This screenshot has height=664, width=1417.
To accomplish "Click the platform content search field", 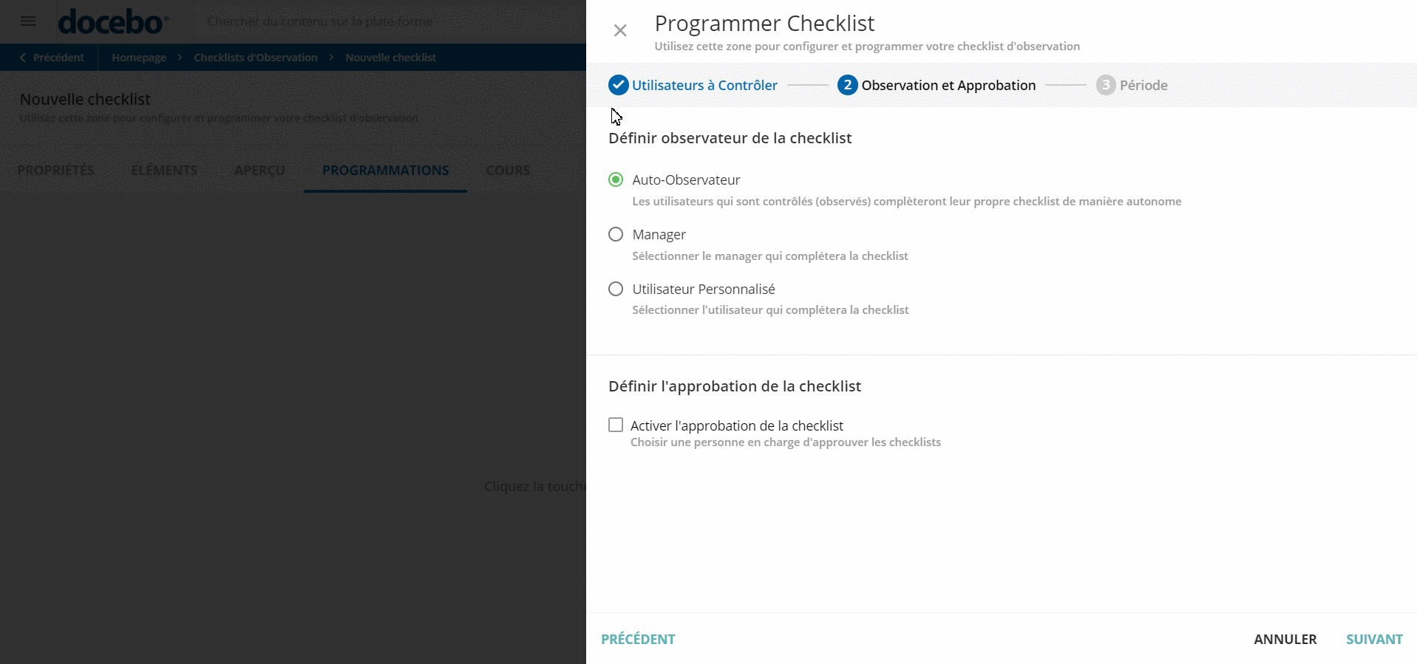I will 370,21.
